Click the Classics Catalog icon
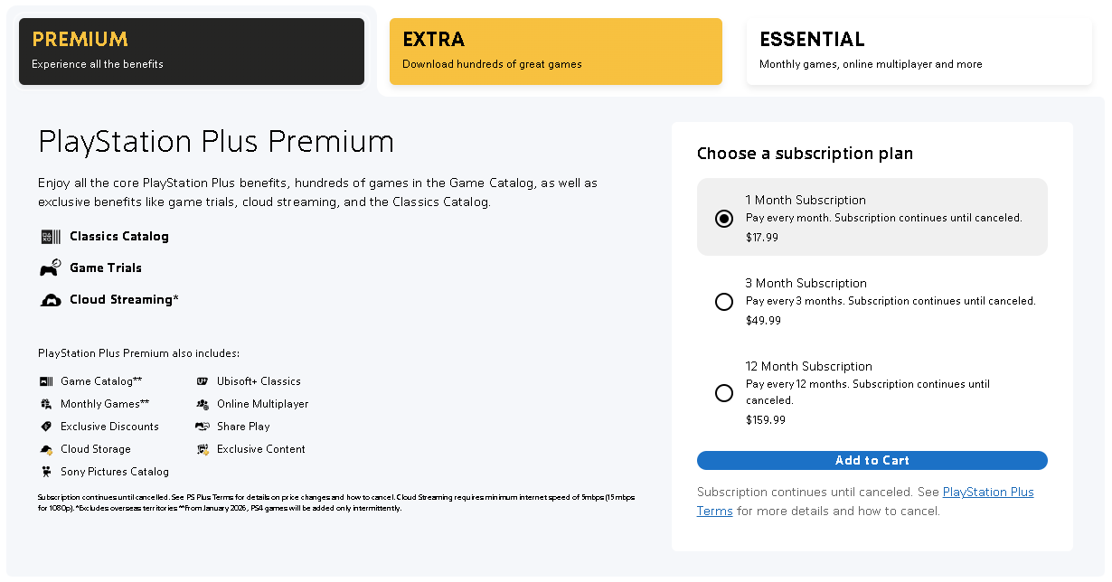 [x=50, y=236]
